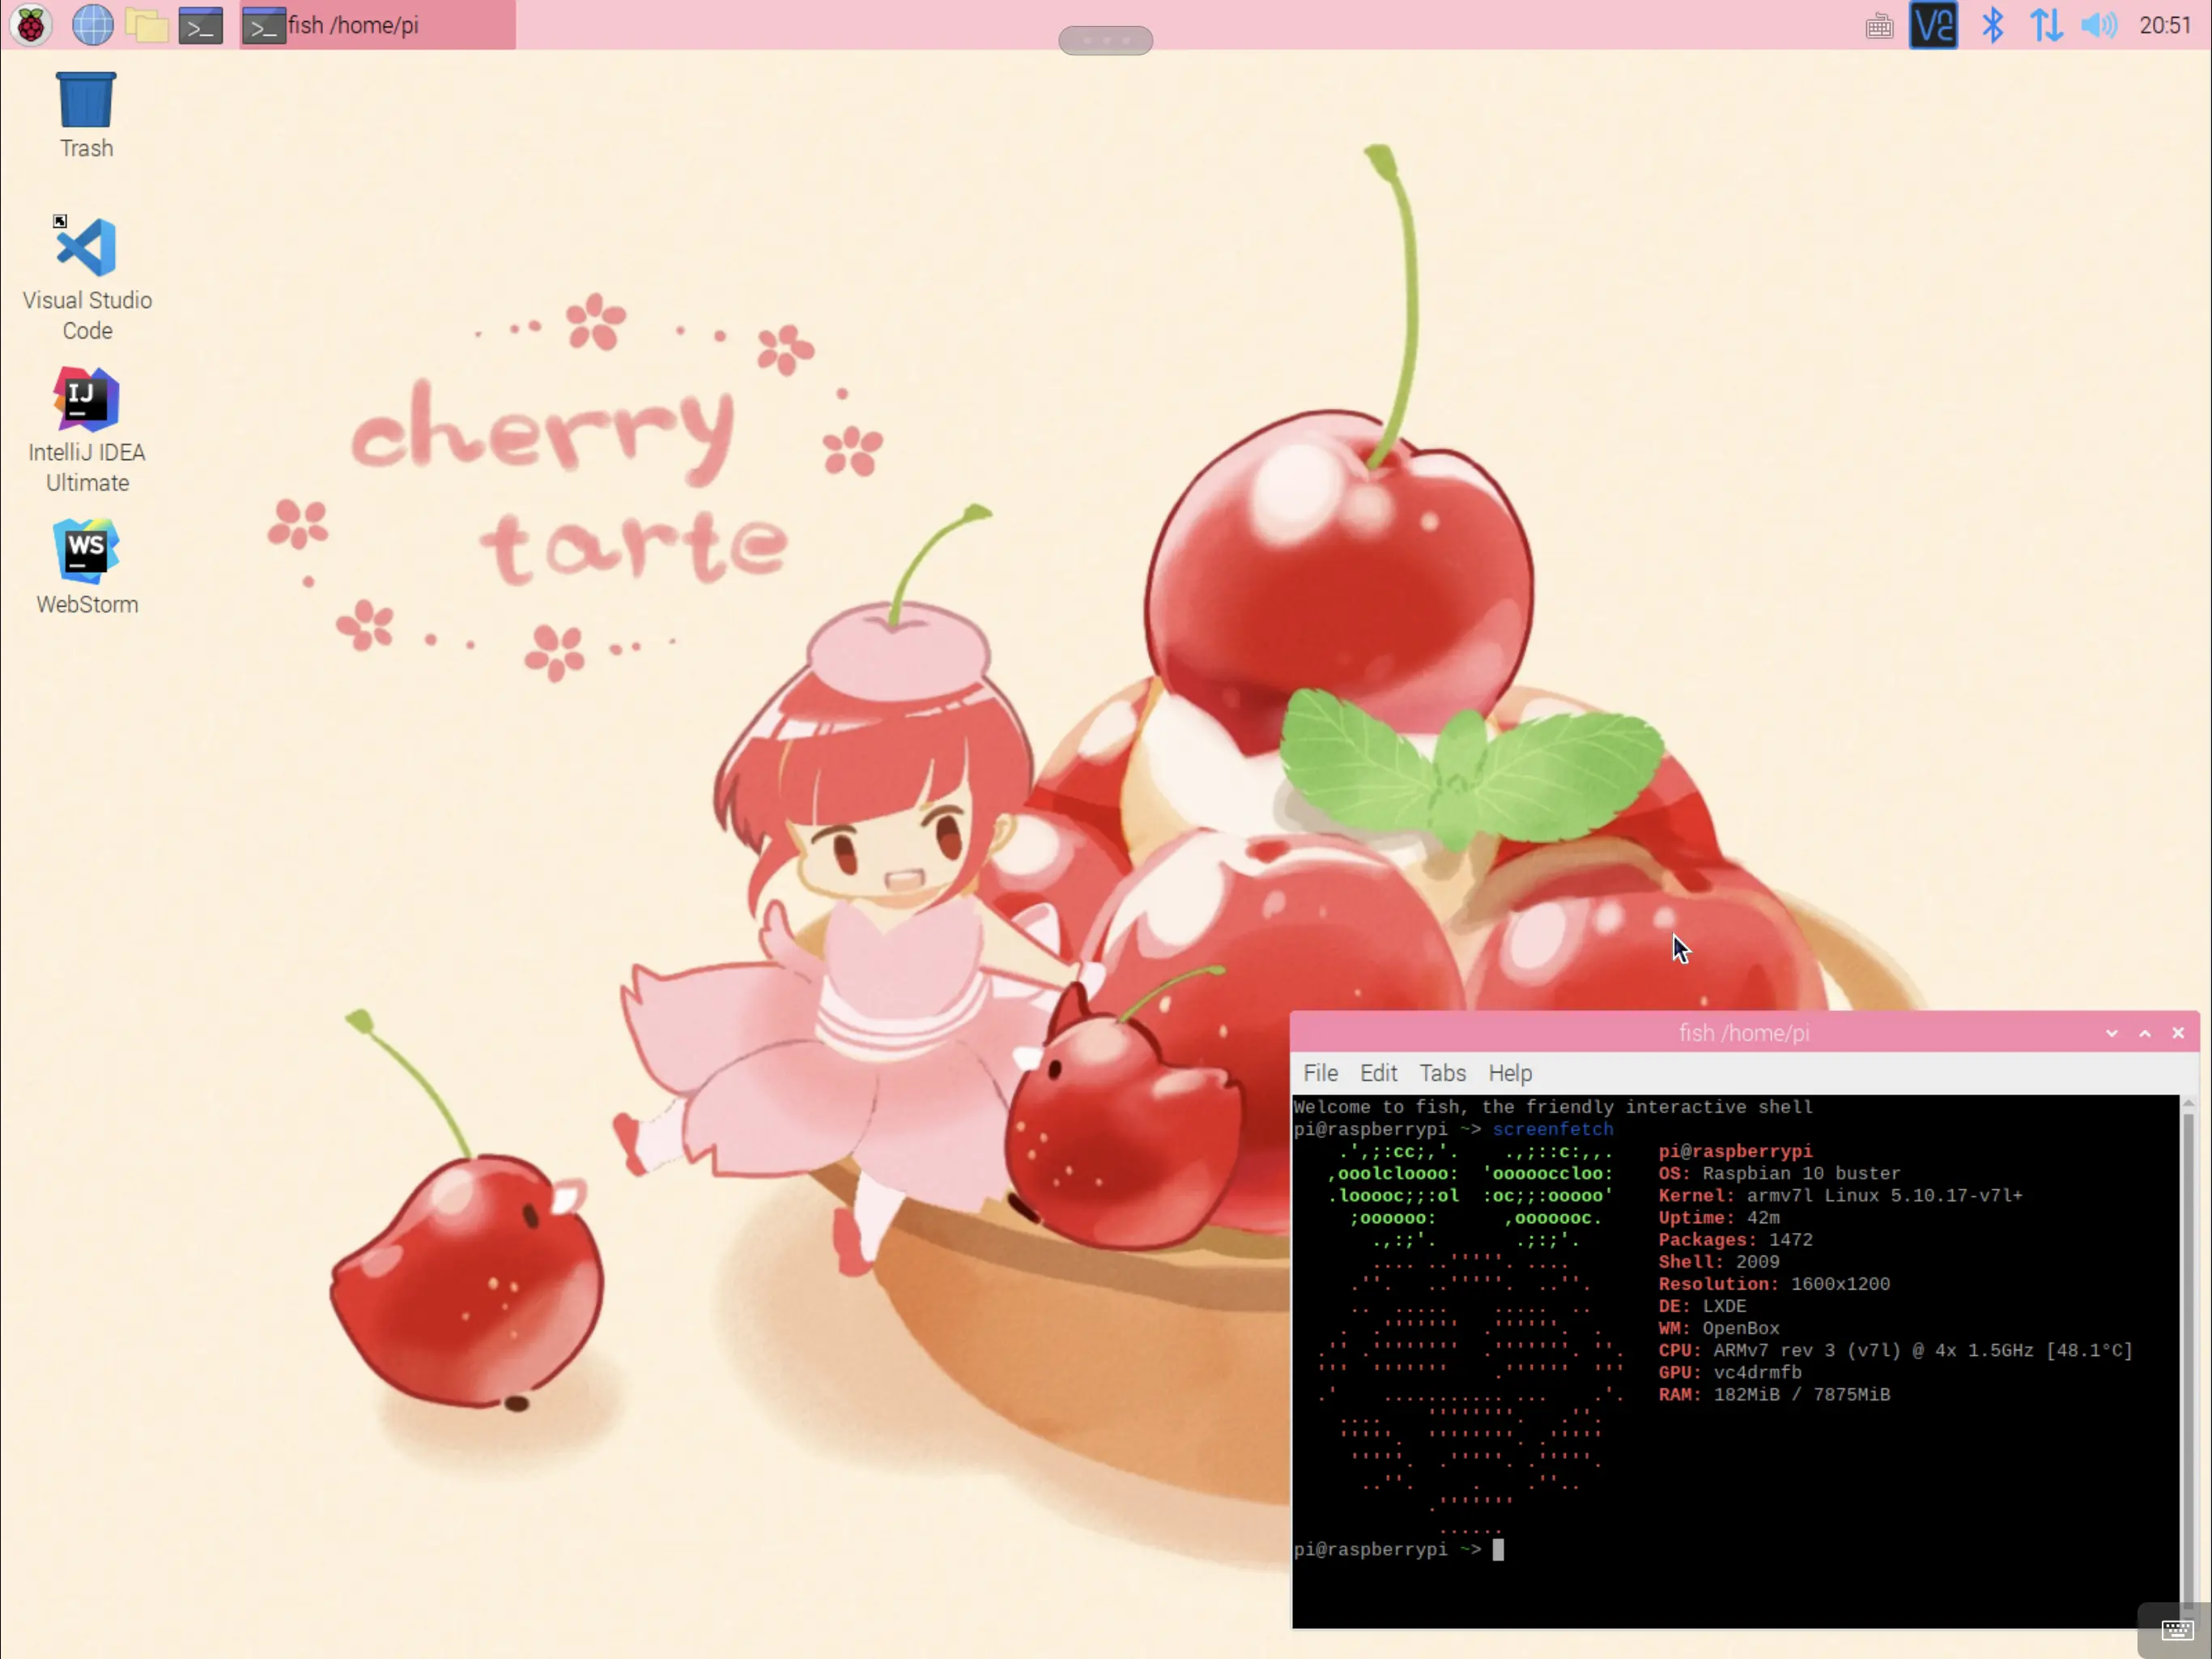Image resolution: width=2212 pixels, height=1659 pixels.
Task: Click the on-screen keyboard icon at bottom-right
Action: pyautogui.click(x=2177, y=1629)
